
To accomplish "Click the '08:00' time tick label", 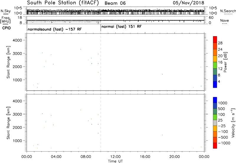I will (x=86, y=157).
